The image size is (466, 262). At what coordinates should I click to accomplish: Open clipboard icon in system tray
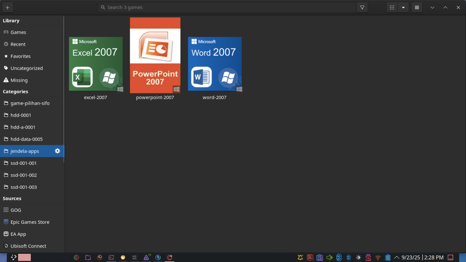(320, 258)
